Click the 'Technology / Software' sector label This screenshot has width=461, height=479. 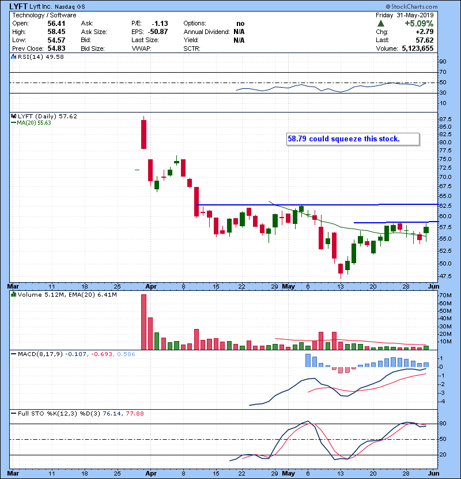(44, 15)
